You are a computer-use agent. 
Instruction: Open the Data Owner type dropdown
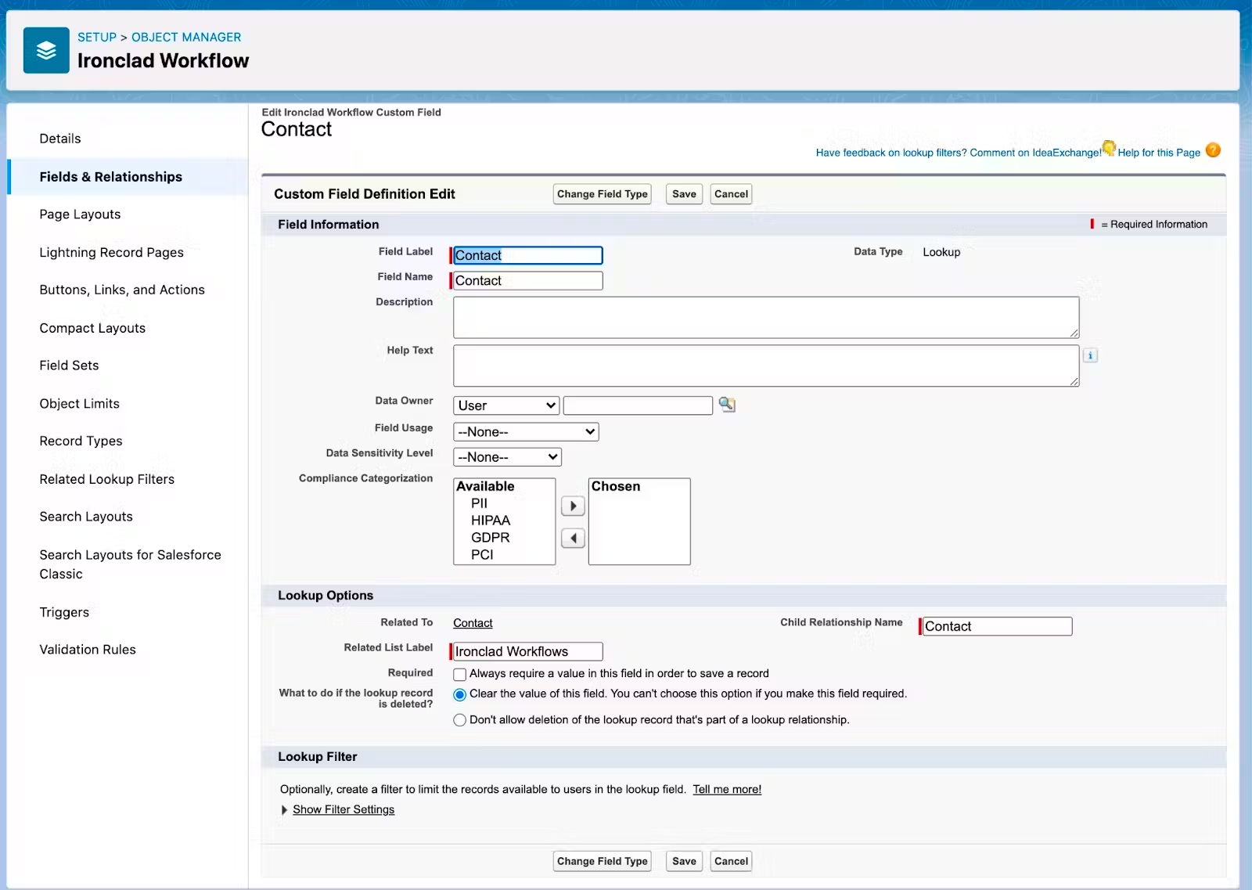[505, 405]
